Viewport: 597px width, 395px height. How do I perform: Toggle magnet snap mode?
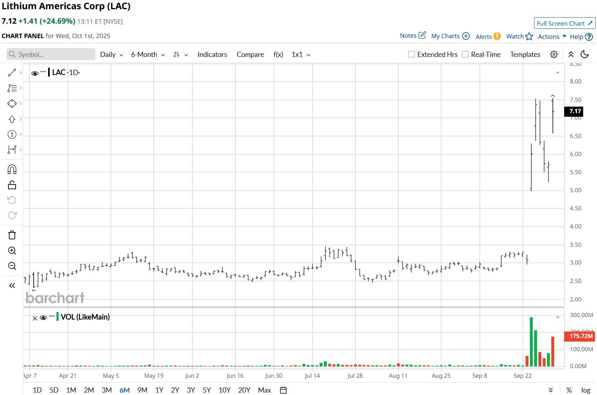pos(12,169)
